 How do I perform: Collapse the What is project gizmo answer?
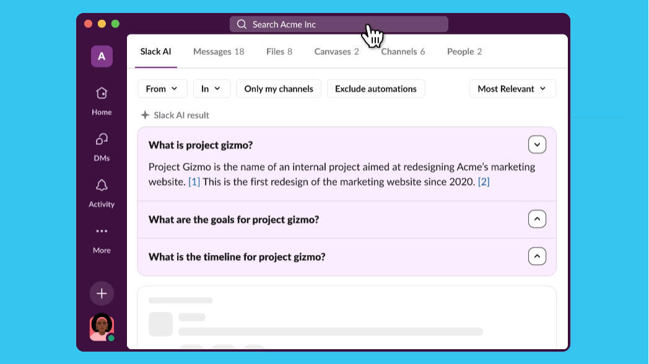(x=537, y=145)
